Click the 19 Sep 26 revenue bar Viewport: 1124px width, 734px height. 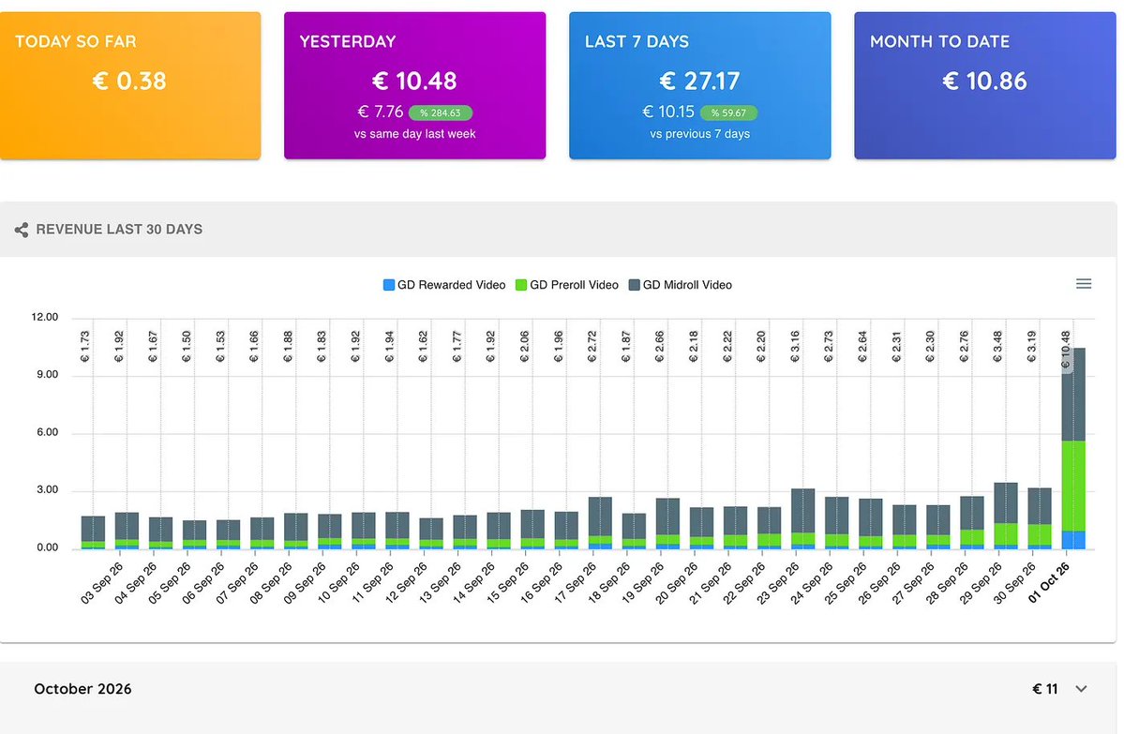[667, 524]
